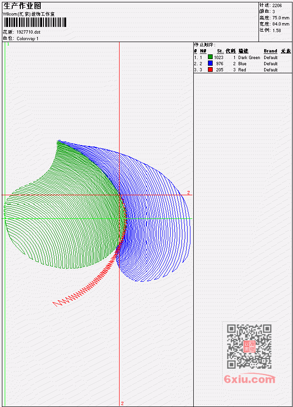The image size is (293, 407).
Task: Click the Default brand in Red row
Action: coord(270,70)
